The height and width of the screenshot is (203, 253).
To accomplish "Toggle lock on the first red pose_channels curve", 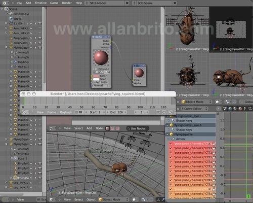I will tap(214, 144).
